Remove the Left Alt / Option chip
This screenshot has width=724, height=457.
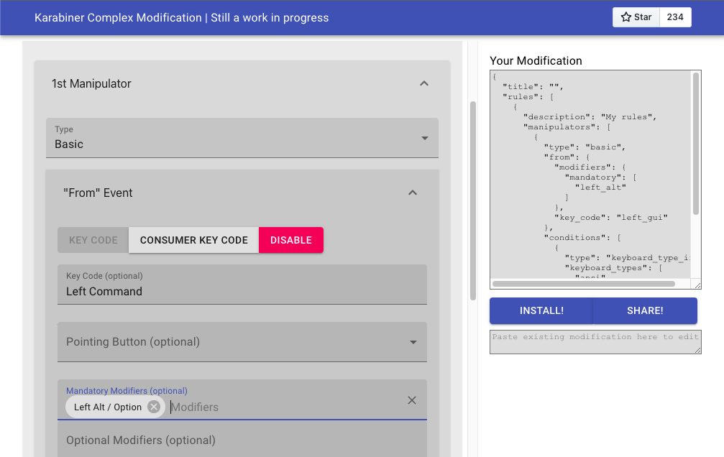pyautogui.click(x=154, y=407)
